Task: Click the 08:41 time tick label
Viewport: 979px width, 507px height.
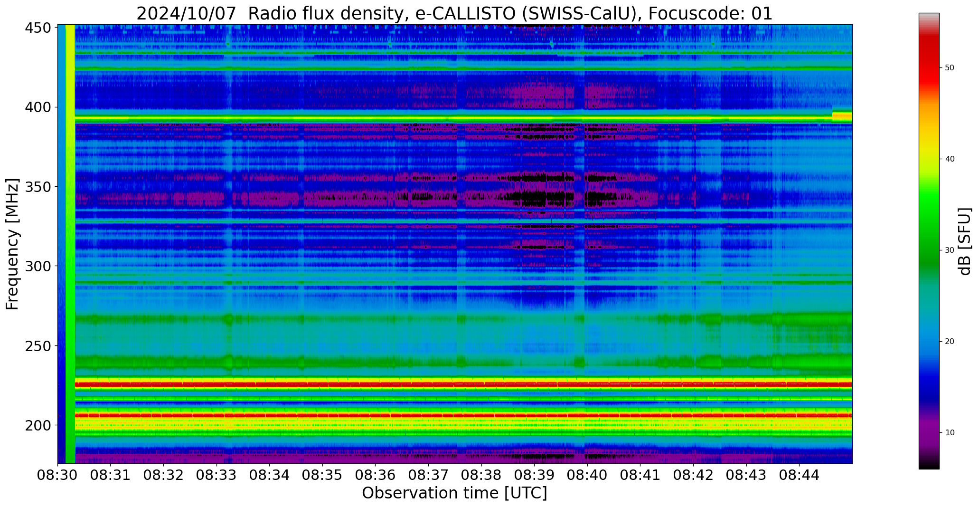Action: point(640,475)
